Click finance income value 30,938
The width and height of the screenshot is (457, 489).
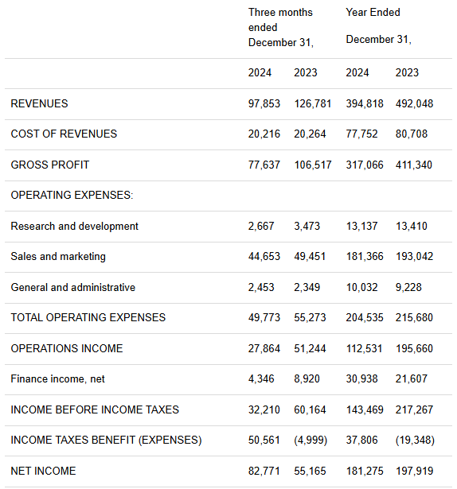coord(361,378)
